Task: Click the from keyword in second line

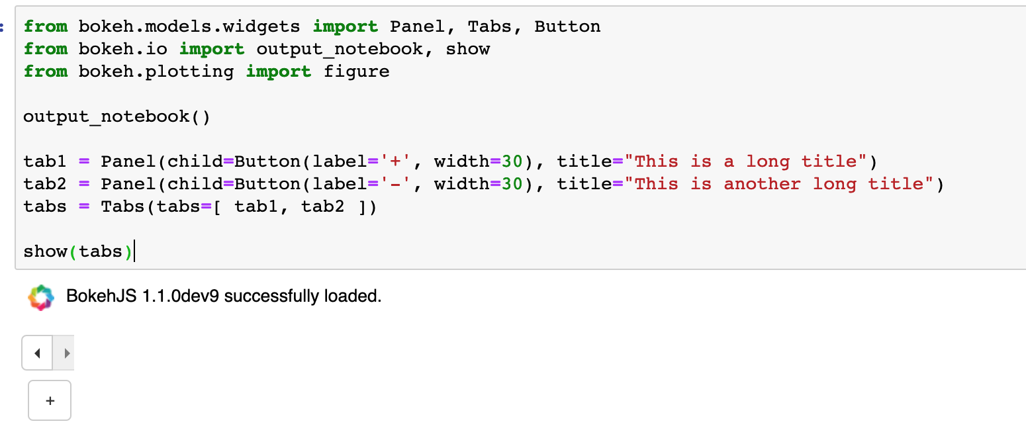Action: pos(45,48)
